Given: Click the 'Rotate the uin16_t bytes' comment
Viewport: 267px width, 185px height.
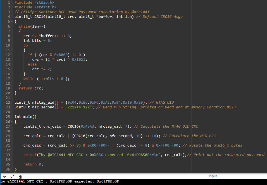Looking at the screenshot, I should 212,145.
